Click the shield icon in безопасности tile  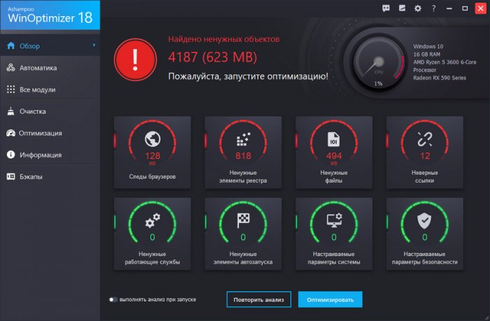click(424, 220)
